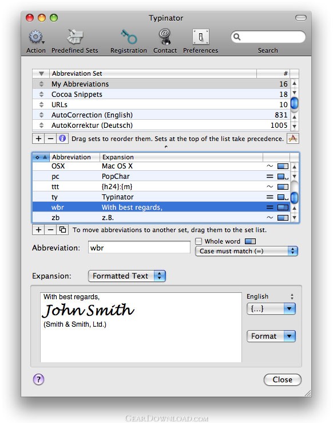The height and width of the screenshot is (423, 333).
Task: Sort by Expansion column header
Action: click(x=181, y=157)
